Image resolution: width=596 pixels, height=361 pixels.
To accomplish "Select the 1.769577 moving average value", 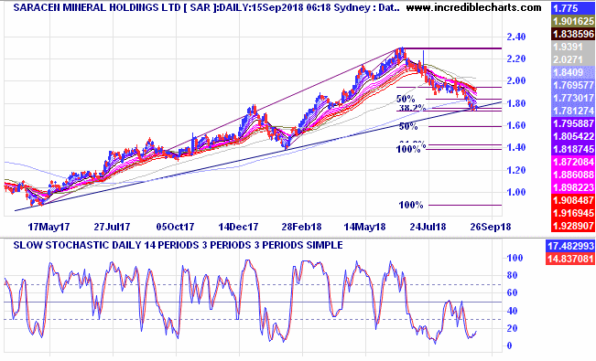I will 573,85.
